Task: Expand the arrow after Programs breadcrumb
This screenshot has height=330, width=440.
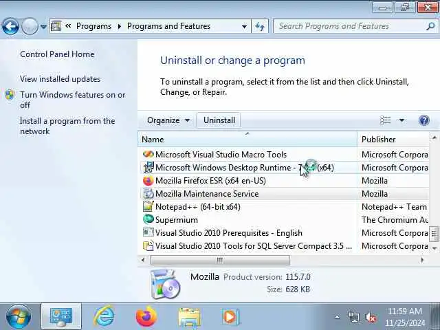Action: pyautogui.click(x=120, y=26)
